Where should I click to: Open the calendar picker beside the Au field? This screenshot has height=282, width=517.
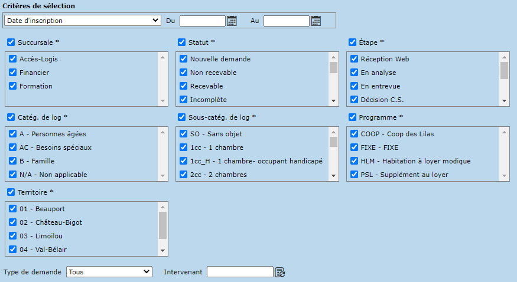coord(316,21)
